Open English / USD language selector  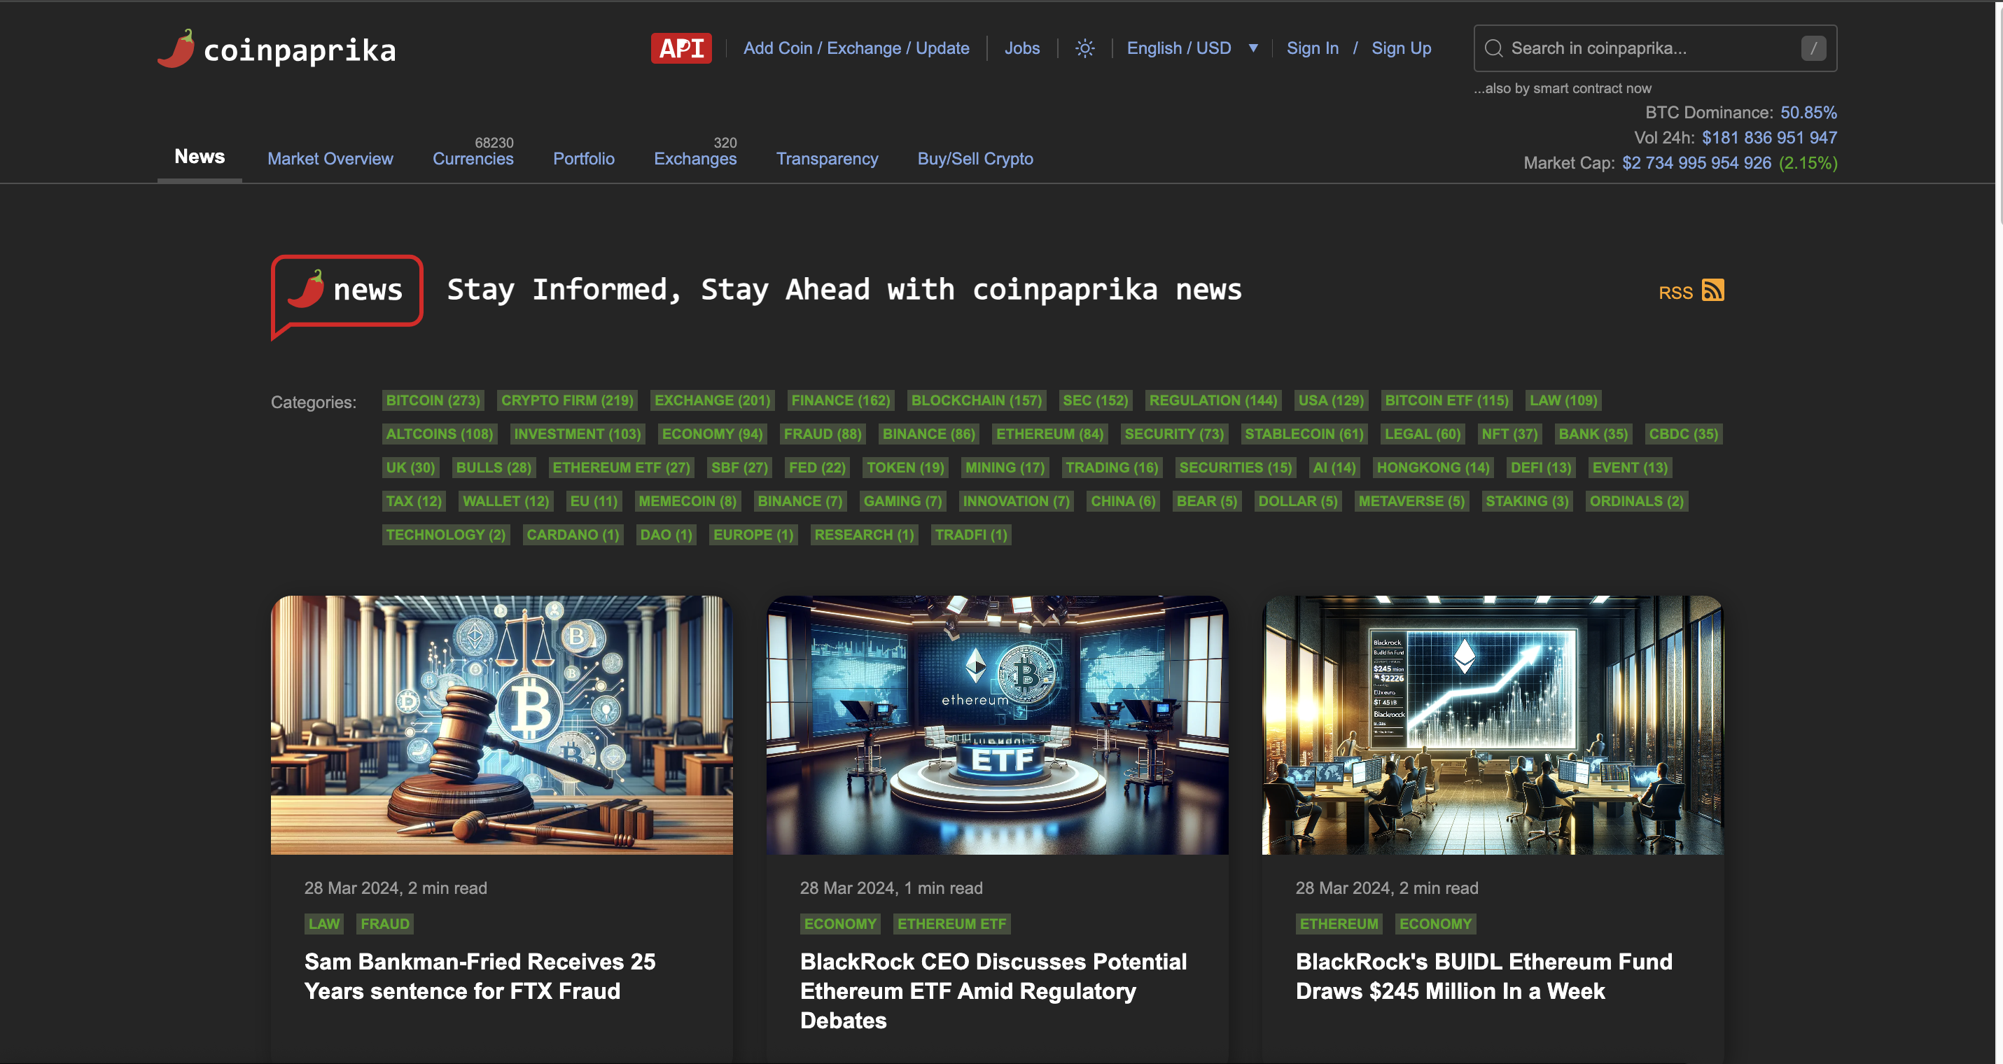[x=1179, y=48]
